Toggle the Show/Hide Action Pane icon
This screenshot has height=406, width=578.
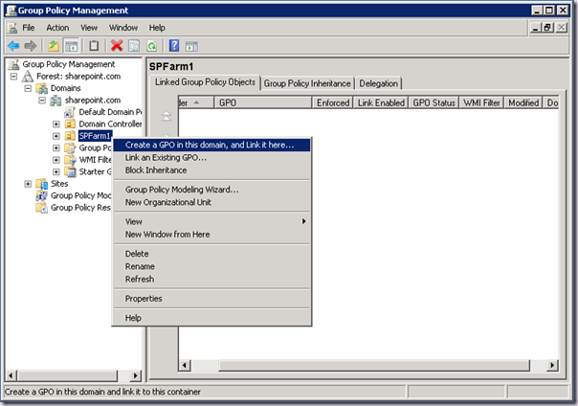click(x=191, y=47)
